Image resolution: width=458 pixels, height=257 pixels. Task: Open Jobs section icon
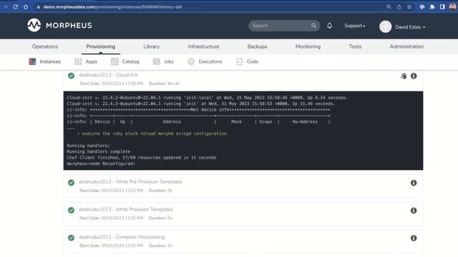point(156,61)
